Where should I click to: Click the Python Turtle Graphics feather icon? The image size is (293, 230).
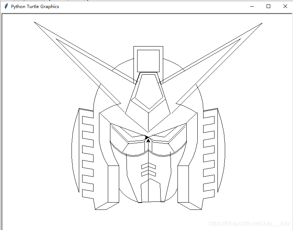tap(6, 6)
